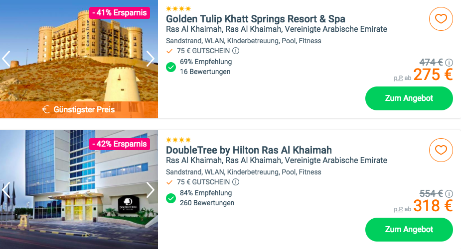Open Golden Tulip Khatt Springs Resort & Spa title
The image size is (461, 249).
pyautogui.click(x=256, y=19)
